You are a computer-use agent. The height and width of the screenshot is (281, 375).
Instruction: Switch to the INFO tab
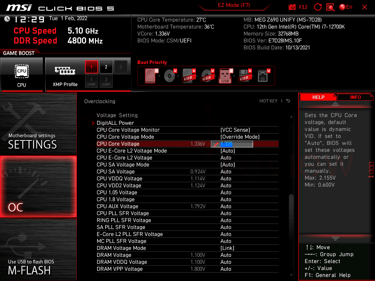click(355, 97)
